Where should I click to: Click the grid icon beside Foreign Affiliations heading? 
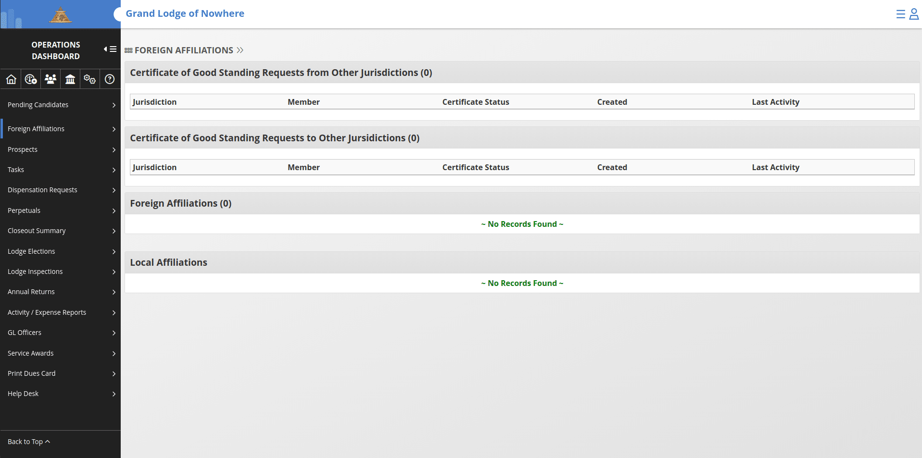(128, 50)
